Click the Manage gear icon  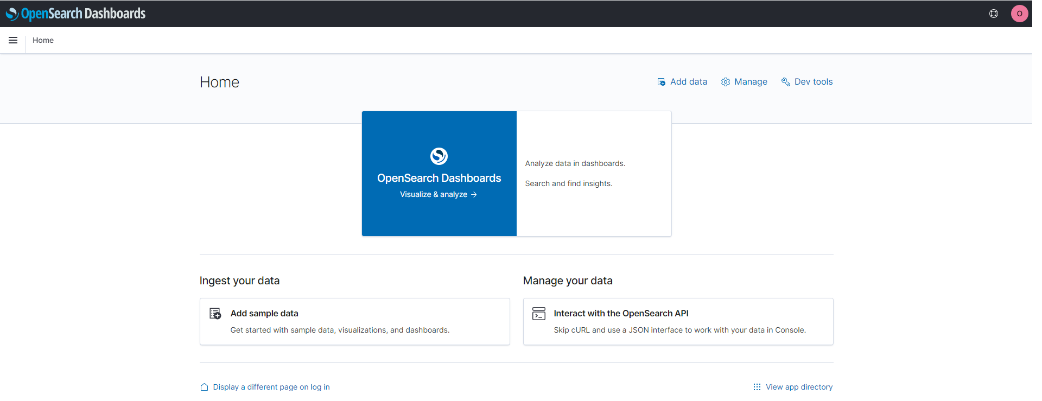tap(725, 82)
